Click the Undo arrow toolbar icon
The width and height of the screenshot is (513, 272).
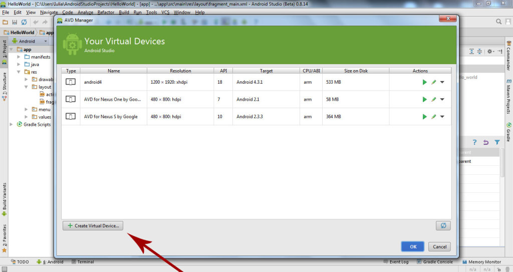pyautogui.click(x=36, y=22)
